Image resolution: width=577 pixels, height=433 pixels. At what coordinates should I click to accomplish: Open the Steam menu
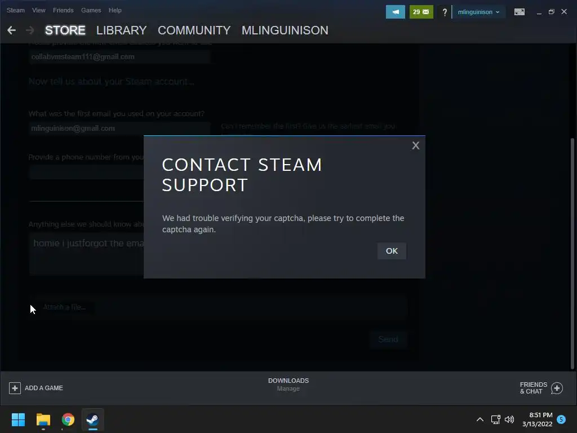[x=15, y=10]
